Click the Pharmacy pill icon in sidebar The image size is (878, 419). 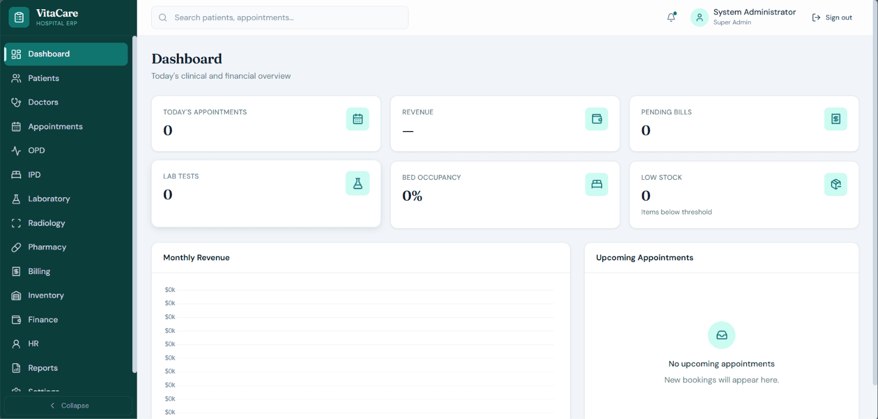click(16, 247)
